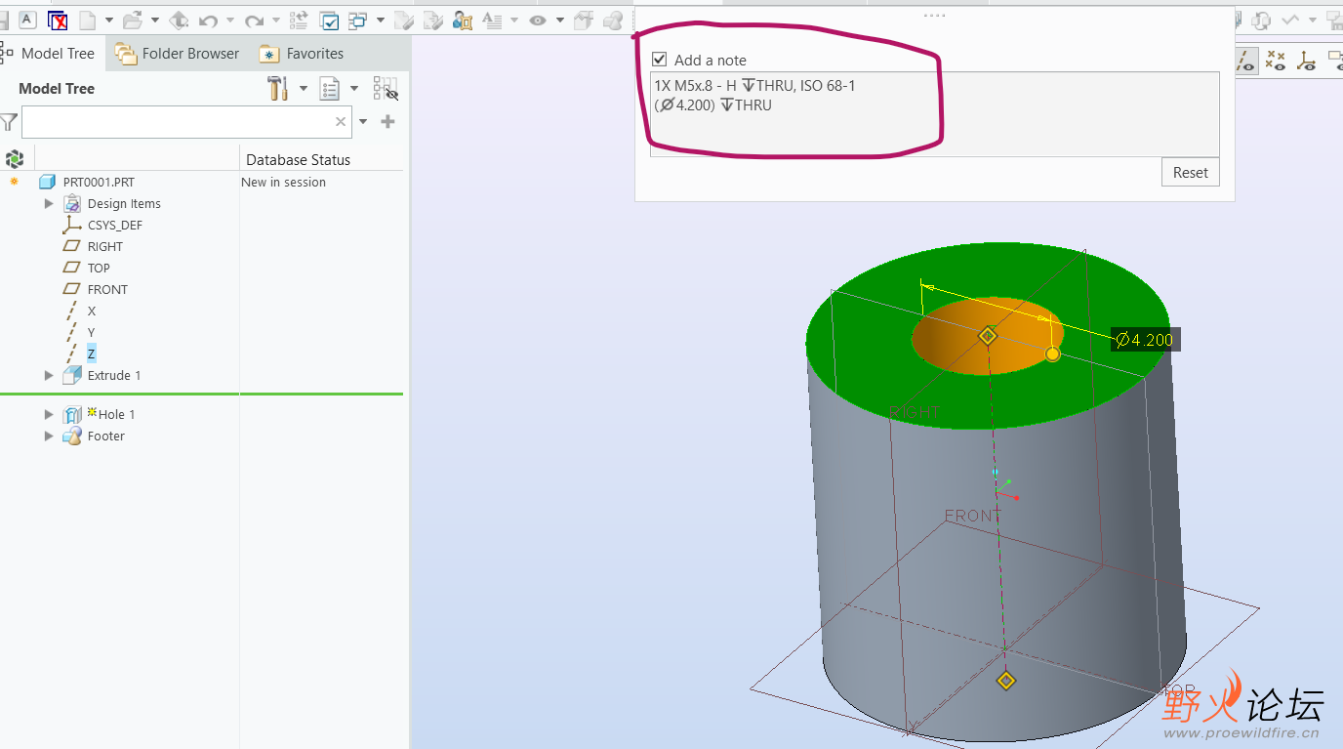
Task: Click the eye visibility icon in top toolbar
Action: pyautogui.click(x=538, y=20)
